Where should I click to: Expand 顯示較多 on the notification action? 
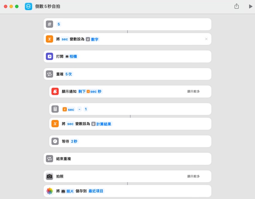tap(193, 91)
